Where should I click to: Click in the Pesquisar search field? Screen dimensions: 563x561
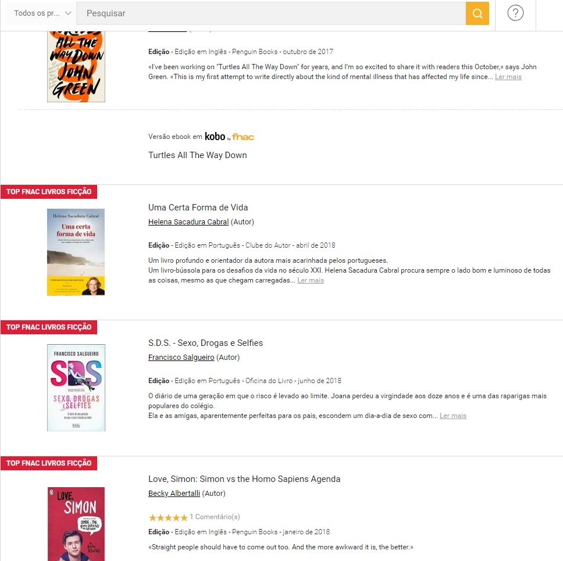(270, 13)
